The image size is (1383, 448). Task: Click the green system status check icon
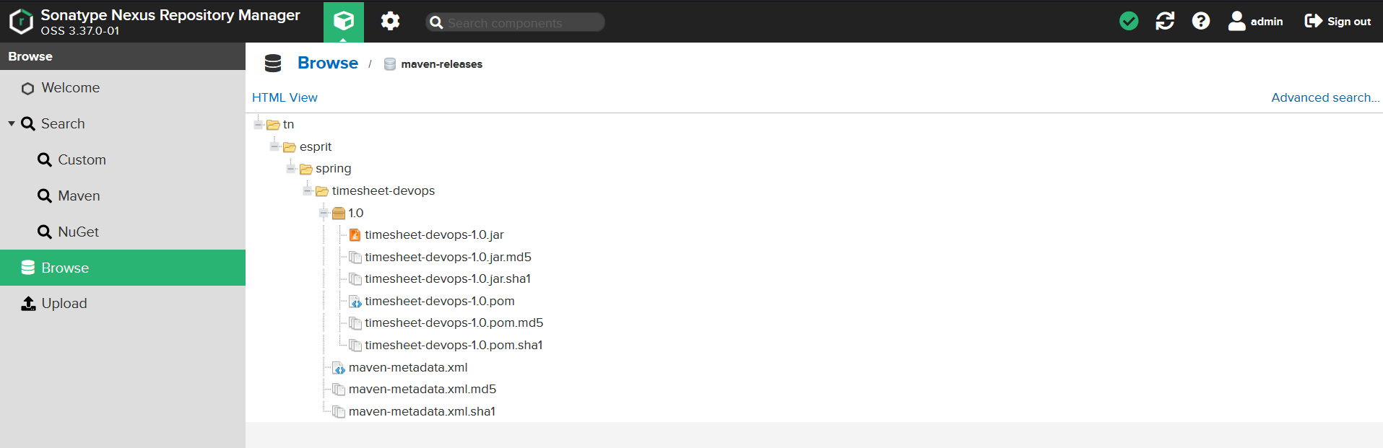(x=1129, y=21)
